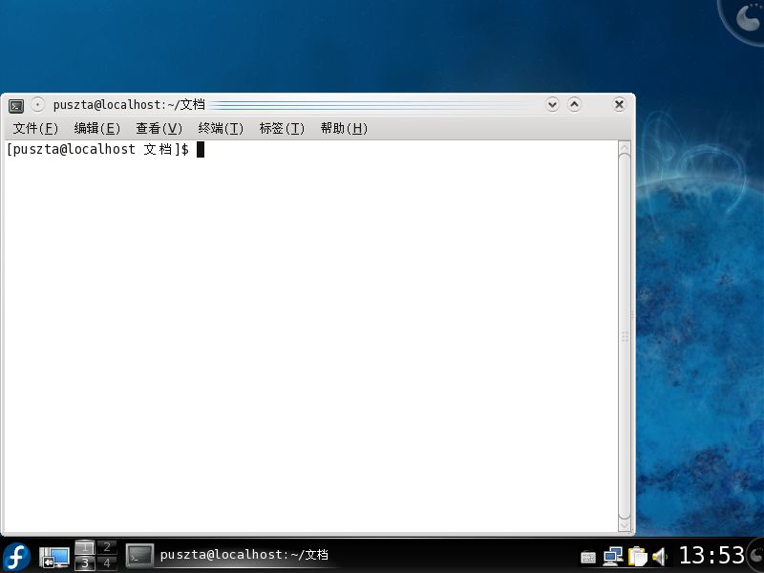Switch to virtual desktop 1 in pager
Viewport: 764px width, 573px height.
(85, 547)
